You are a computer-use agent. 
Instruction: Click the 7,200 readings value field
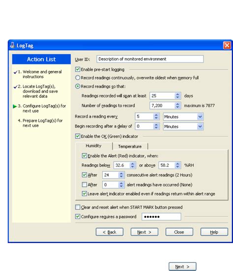[x=163, y=105]
